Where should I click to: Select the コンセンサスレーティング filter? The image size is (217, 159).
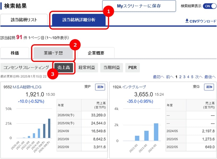[26, 68]
